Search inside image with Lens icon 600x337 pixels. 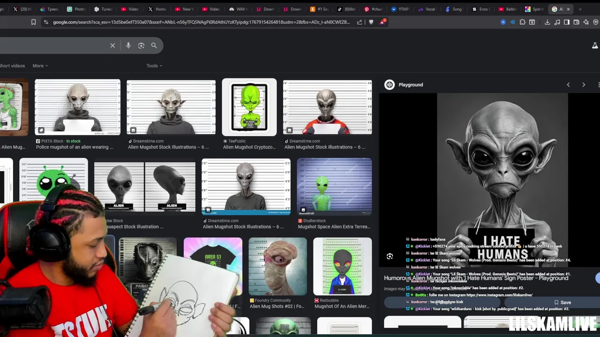click(x=390, y=256)
